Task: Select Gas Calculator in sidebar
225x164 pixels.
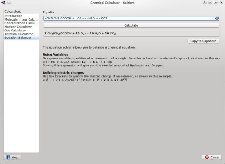Action: pos(21,30)
